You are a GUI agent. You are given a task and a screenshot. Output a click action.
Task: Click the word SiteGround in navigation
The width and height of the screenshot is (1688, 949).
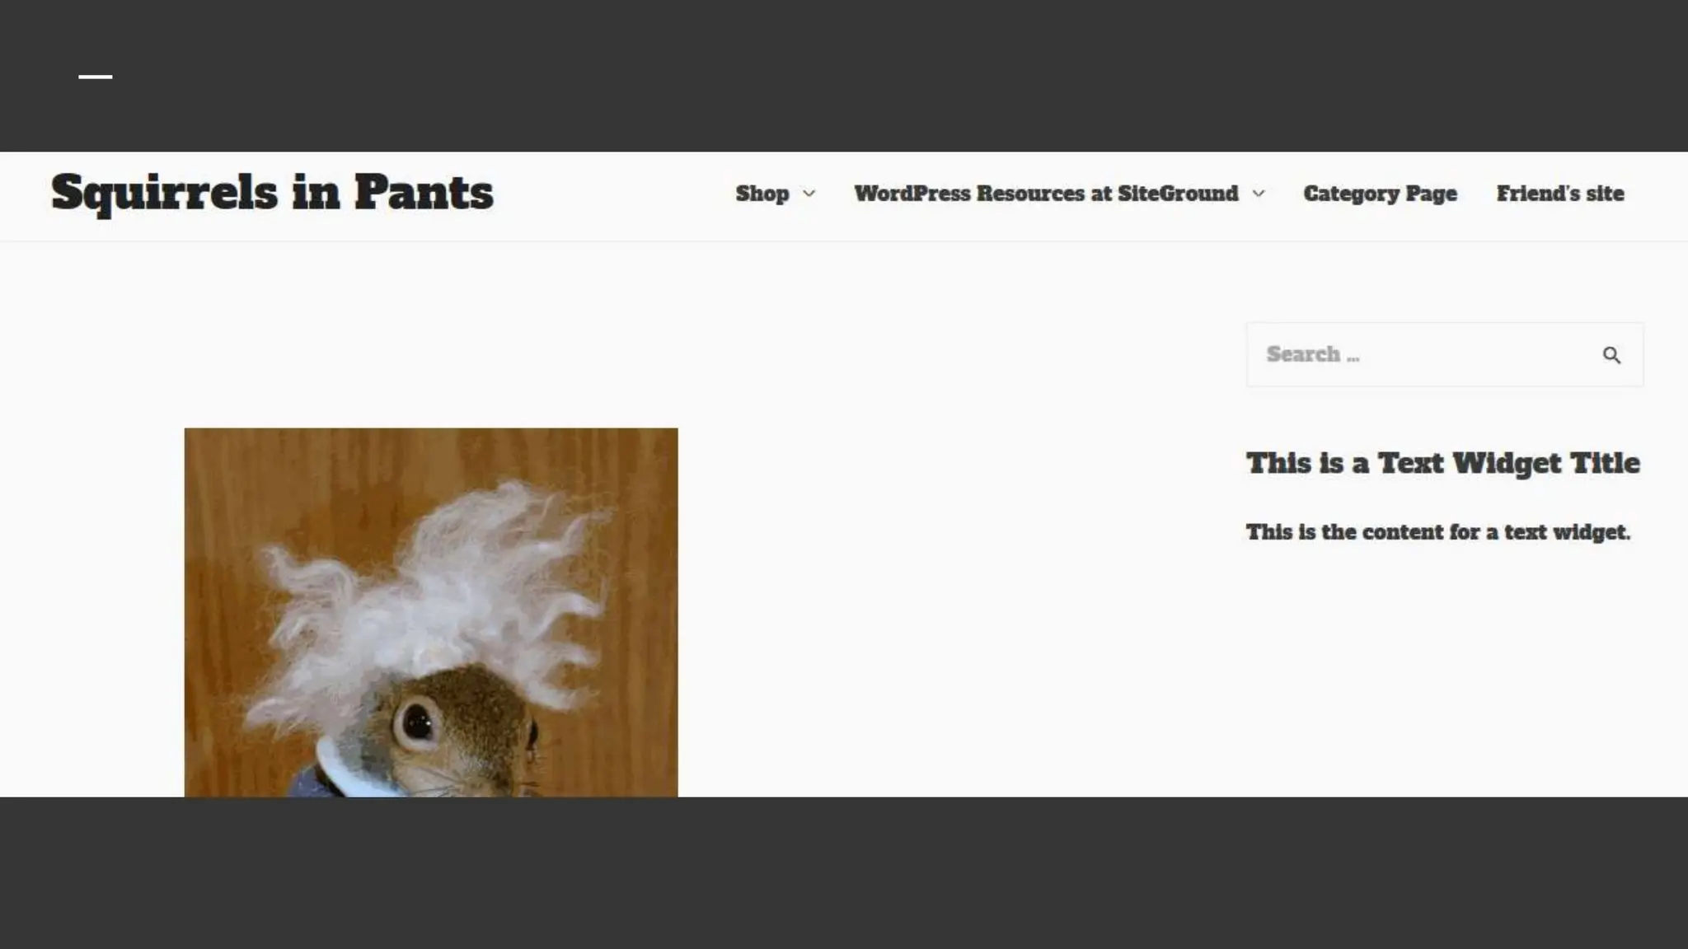pyautogui.click(x=1178, y=194)
